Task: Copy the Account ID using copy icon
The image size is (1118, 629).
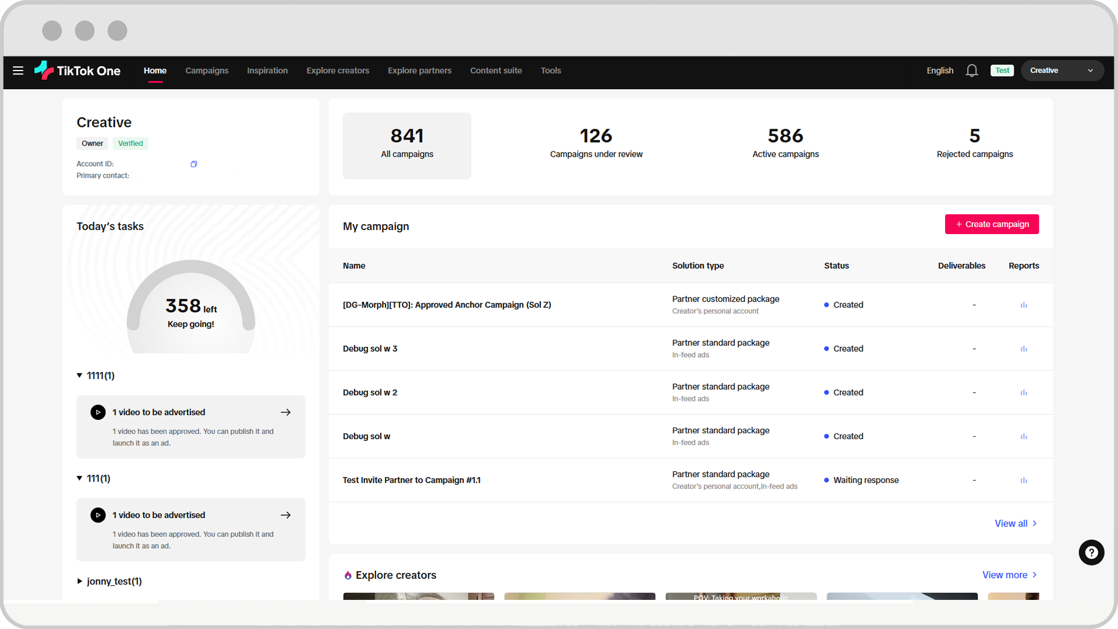Action: pyautogui.click(x=194, y=164)
